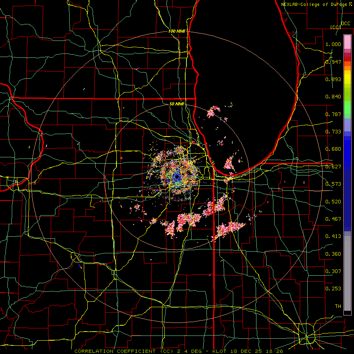
Task: Click the TH threshold label
Action: (x=338, y=306)
